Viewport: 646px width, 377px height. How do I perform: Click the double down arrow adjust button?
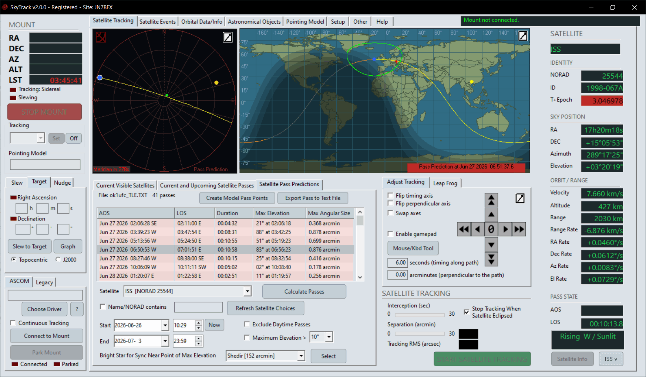[491, 259]
